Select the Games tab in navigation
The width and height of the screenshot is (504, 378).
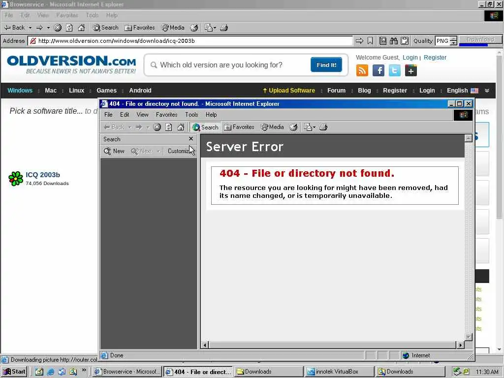[x=106, y=91]
